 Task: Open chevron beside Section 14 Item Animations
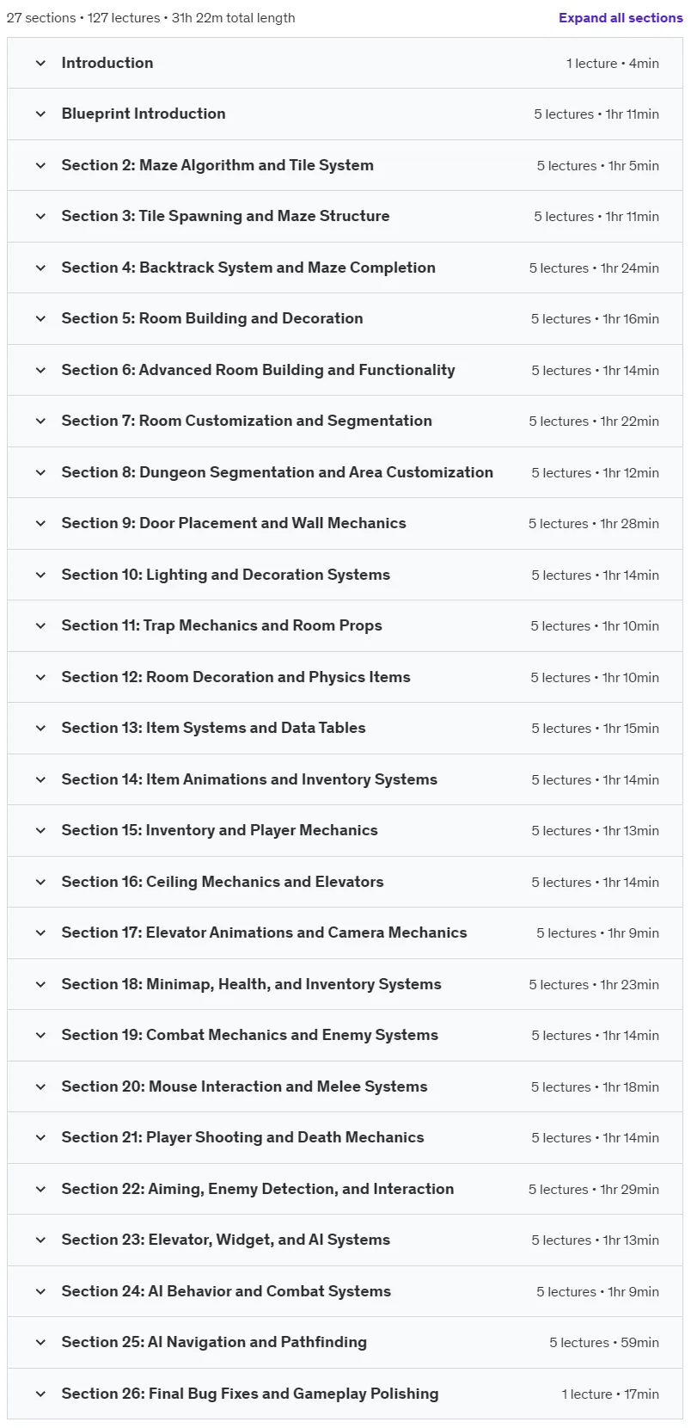pyautogui.click(x=40, y=779)
